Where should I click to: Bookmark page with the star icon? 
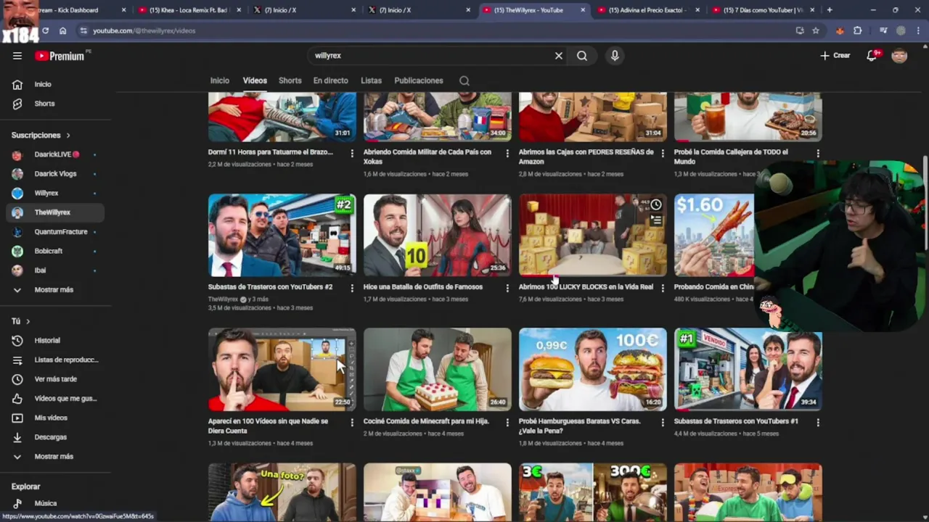pos(816,30)
